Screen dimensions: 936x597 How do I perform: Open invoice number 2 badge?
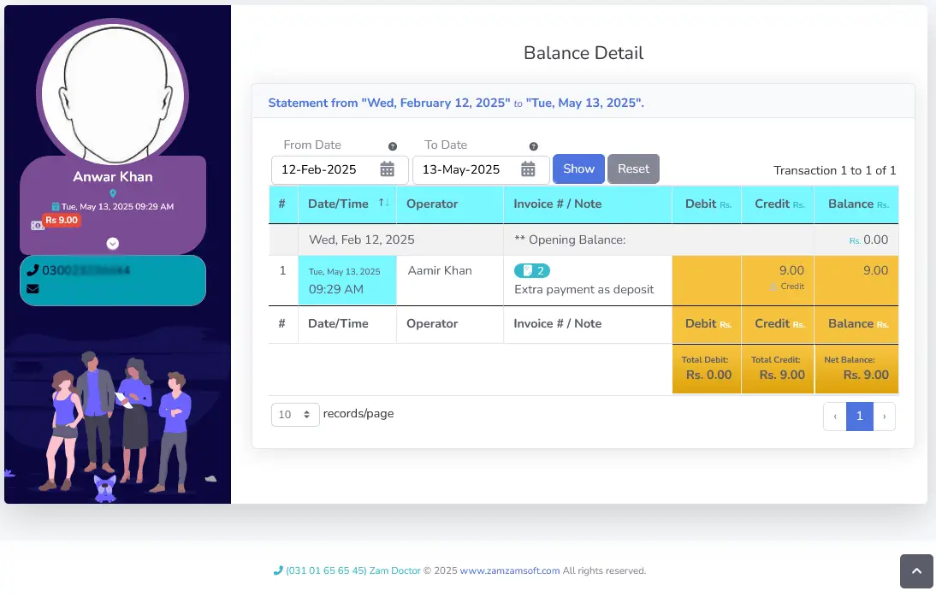point(531,270)
